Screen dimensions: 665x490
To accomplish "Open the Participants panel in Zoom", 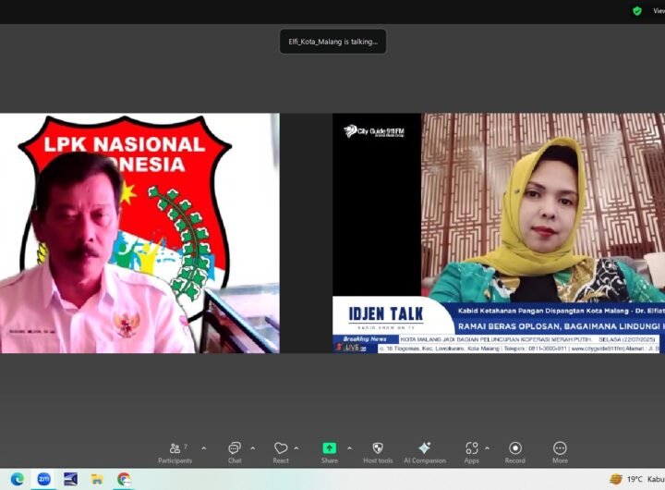I will [x=175, y=453].
